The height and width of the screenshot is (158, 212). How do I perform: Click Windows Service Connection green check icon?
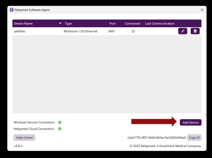(x=60, y=122)
